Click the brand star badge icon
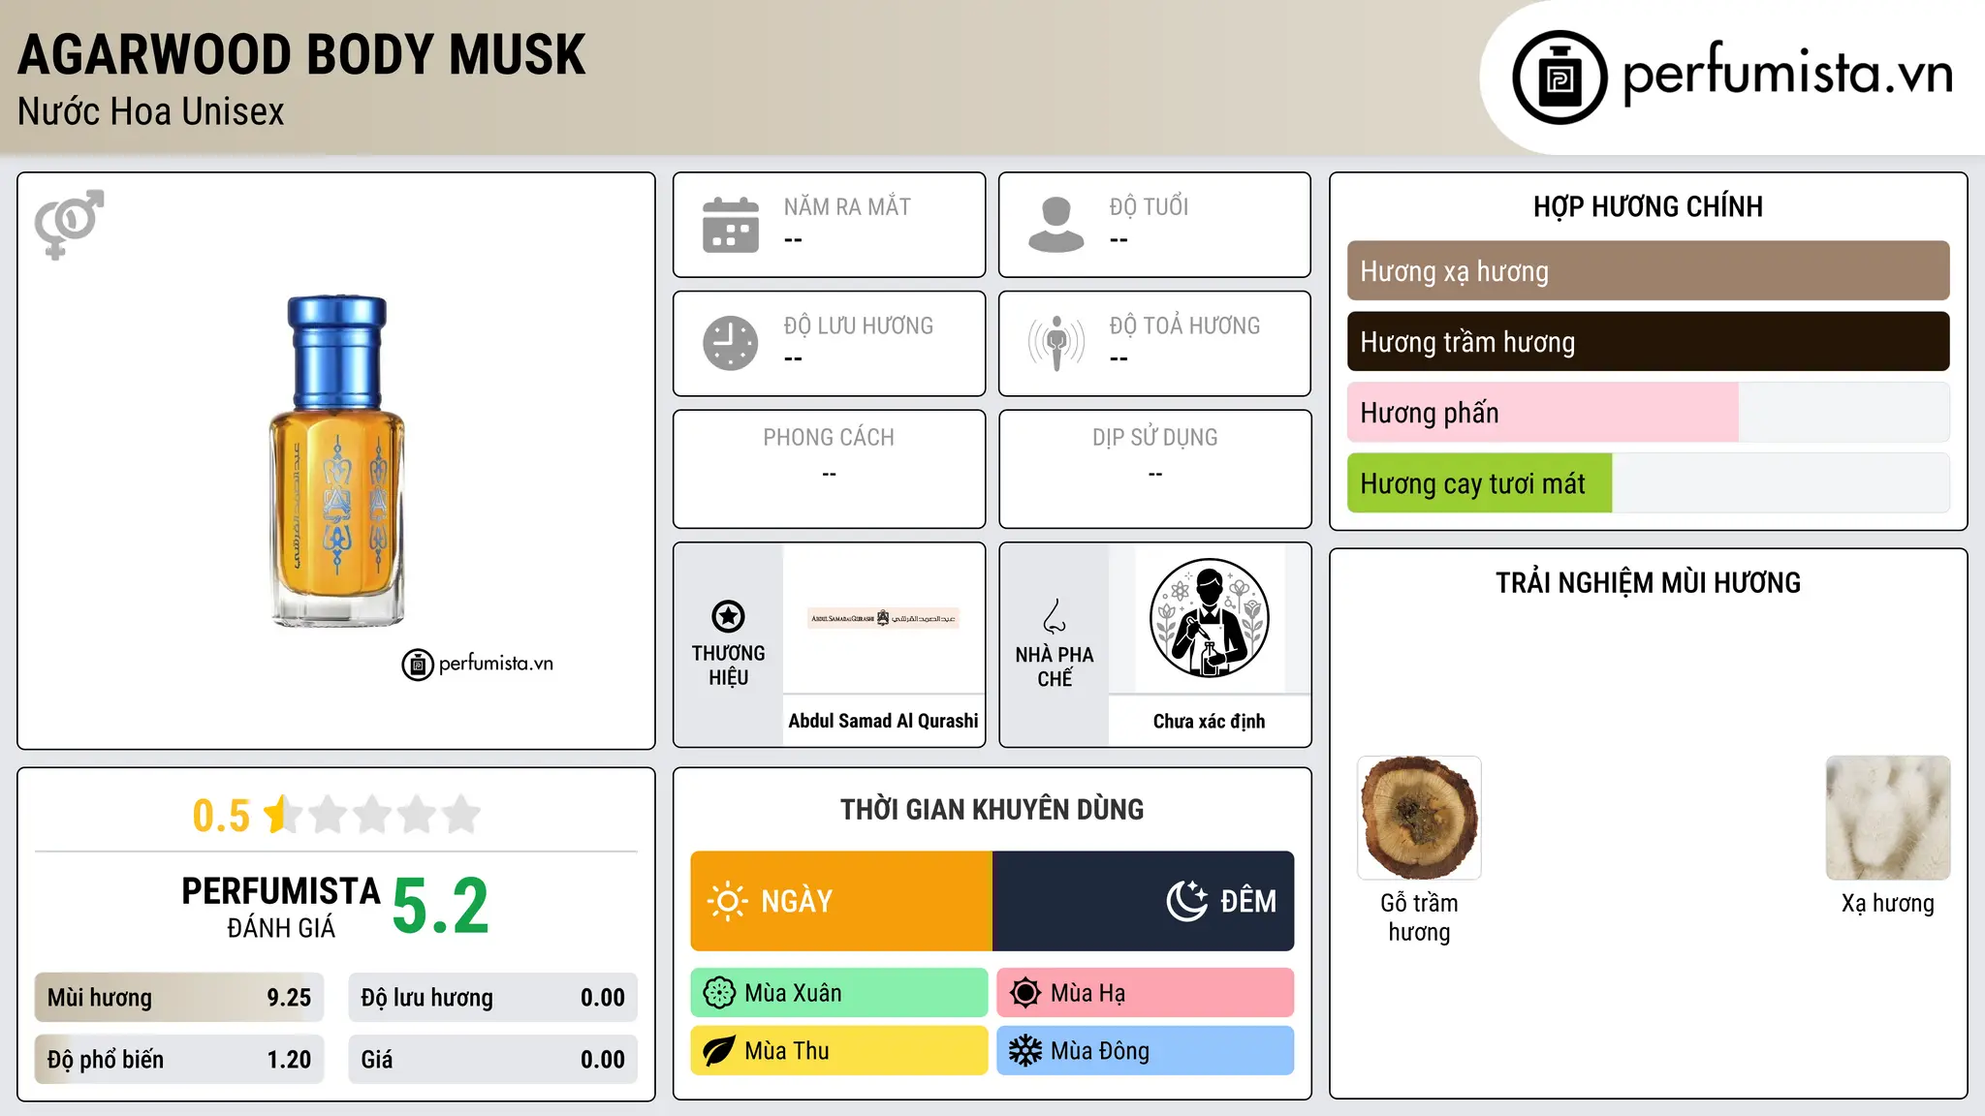 point(728,616)
